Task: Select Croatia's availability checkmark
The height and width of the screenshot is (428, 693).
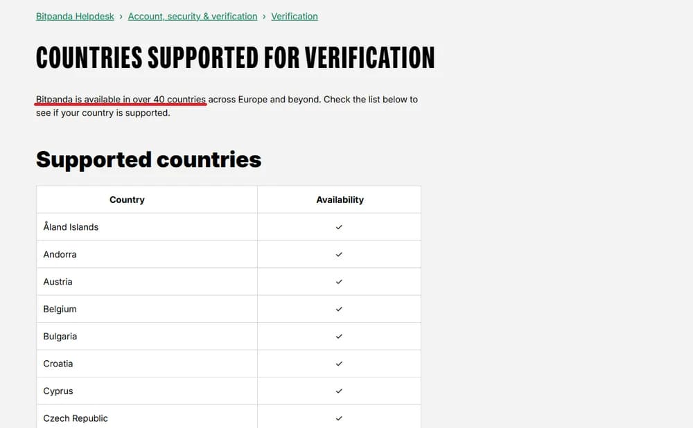Action: (x=339, y=364)
